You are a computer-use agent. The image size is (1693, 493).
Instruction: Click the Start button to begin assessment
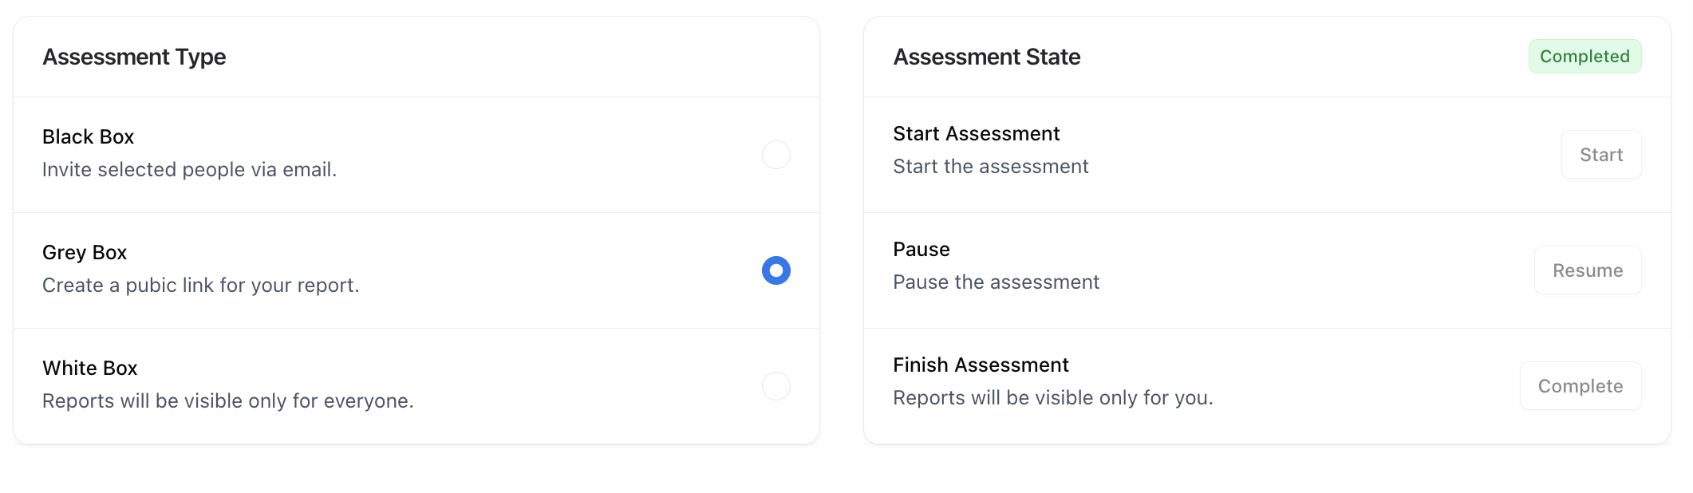coord(1600,155)
